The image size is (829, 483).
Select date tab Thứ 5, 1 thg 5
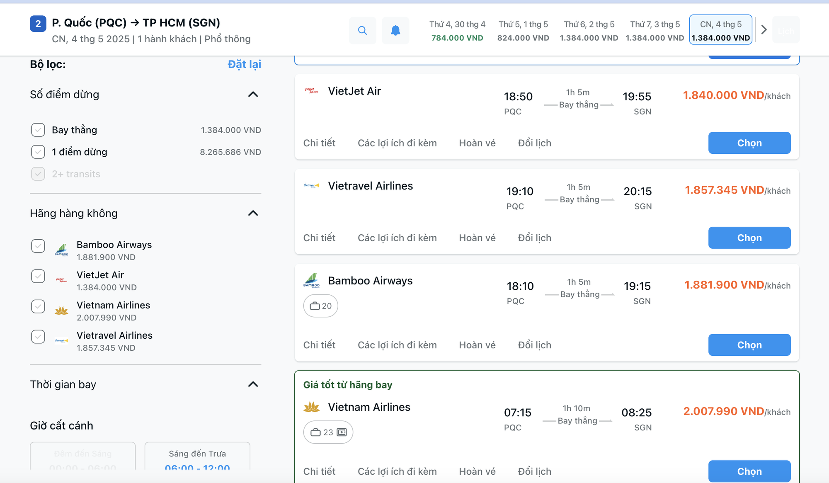(x=523, y=30)
